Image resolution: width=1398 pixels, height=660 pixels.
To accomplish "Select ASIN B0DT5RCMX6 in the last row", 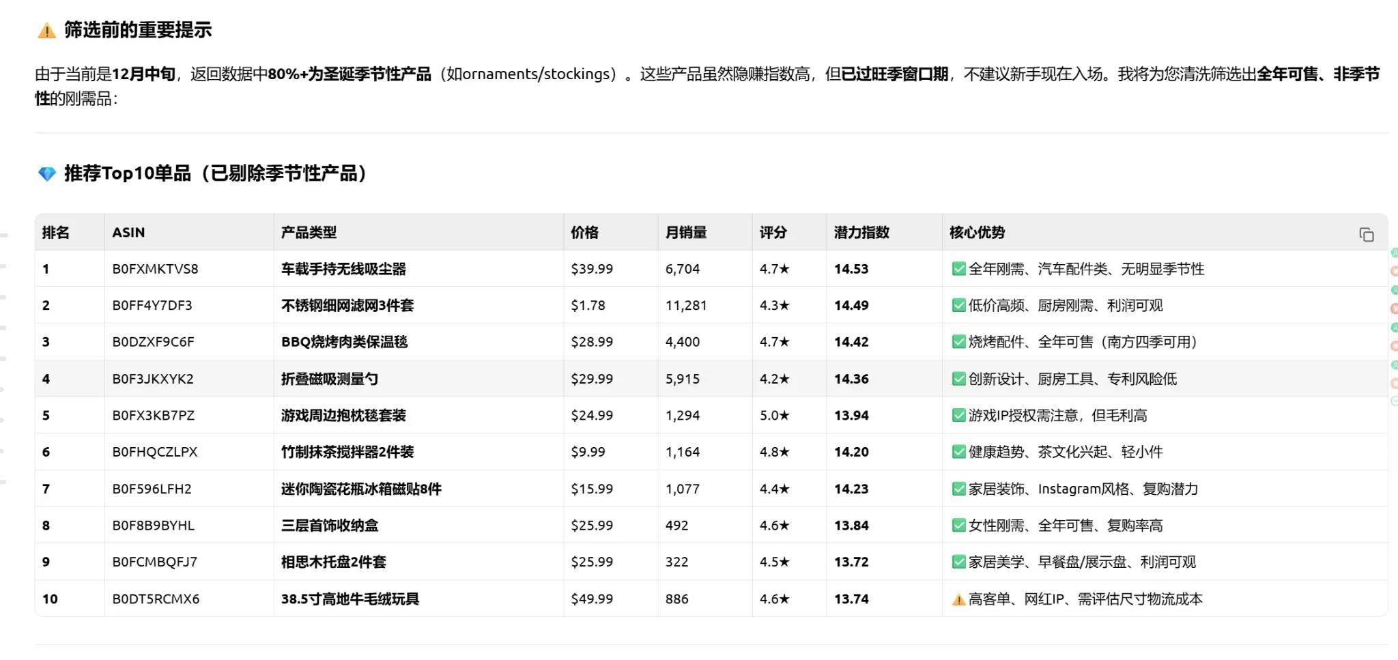I will (x=156, y=599).
